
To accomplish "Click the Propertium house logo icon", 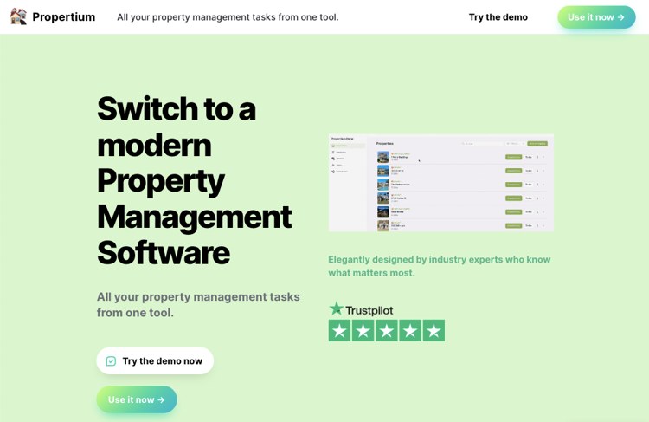I will click(x=18, y=16).
